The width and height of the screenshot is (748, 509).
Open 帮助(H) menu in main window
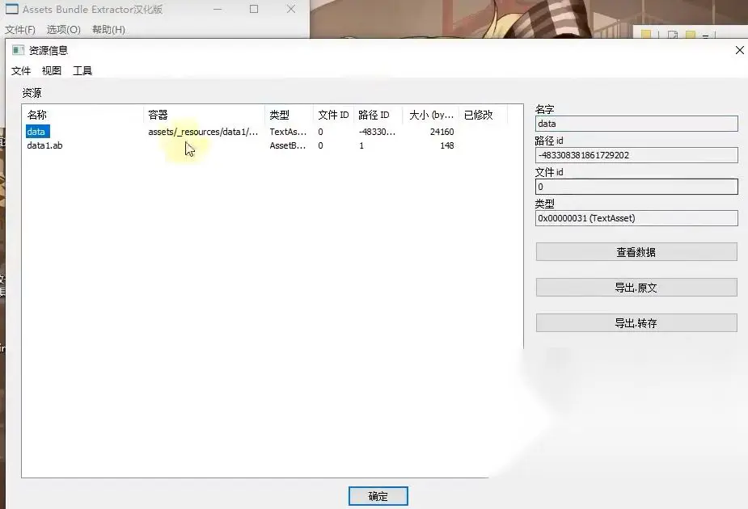click(x=109, y=30)
